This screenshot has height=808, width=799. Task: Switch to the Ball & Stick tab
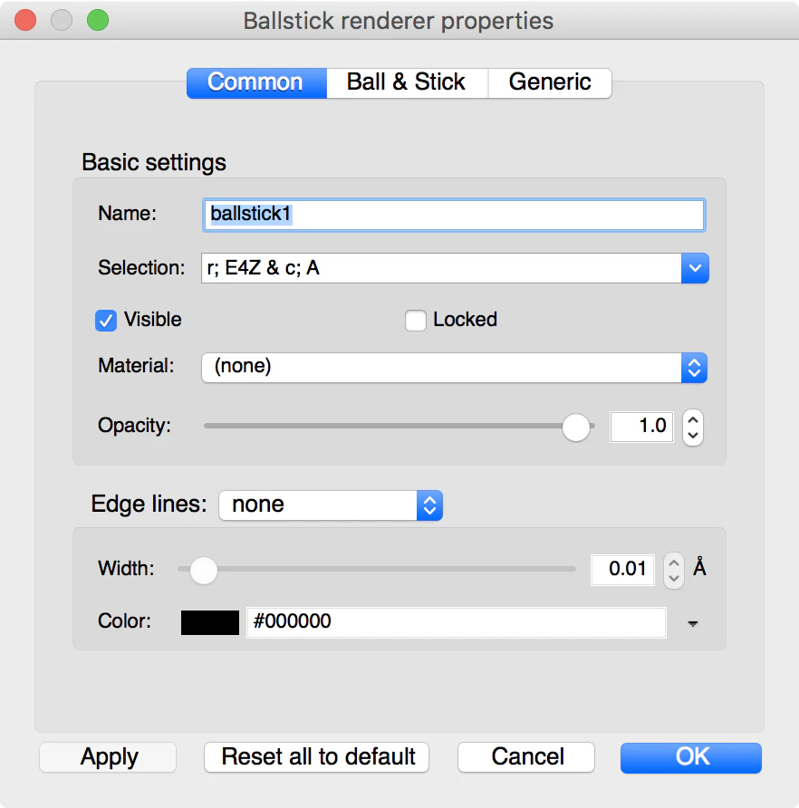tap(407, 82)
